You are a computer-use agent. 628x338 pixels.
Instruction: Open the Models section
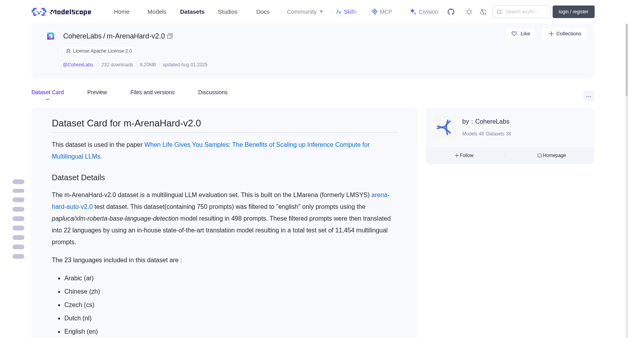click(x=157, y=12)
